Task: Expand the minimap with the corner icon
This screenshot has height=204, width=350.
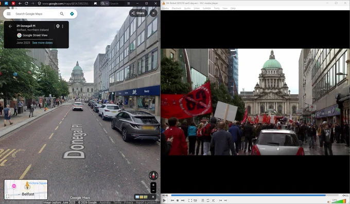Action: [8, 196]
